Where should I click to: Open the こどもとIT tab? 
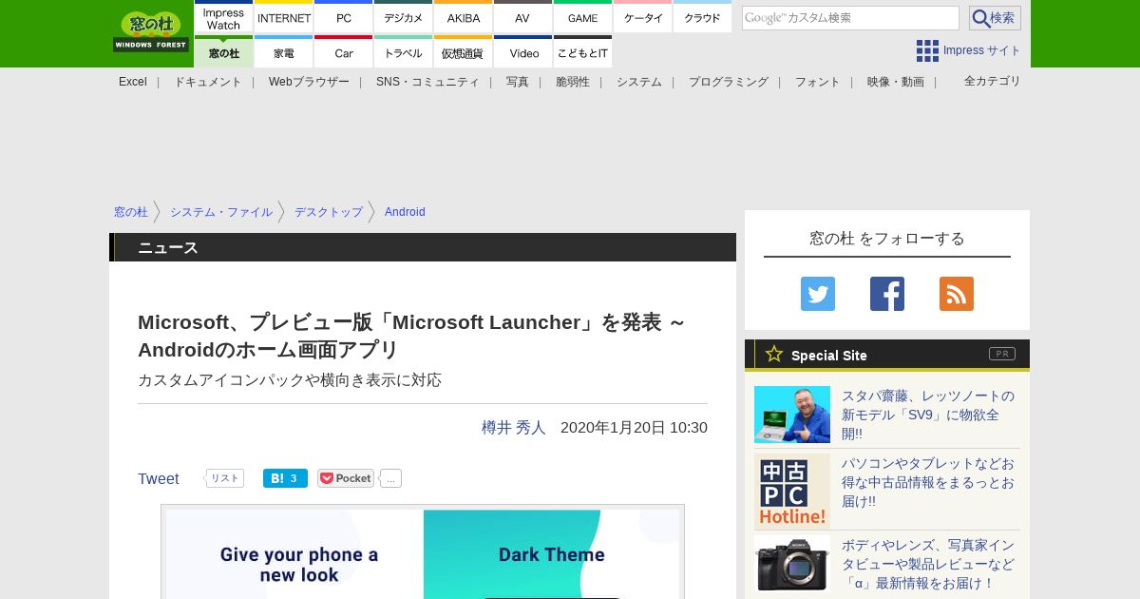582,52
